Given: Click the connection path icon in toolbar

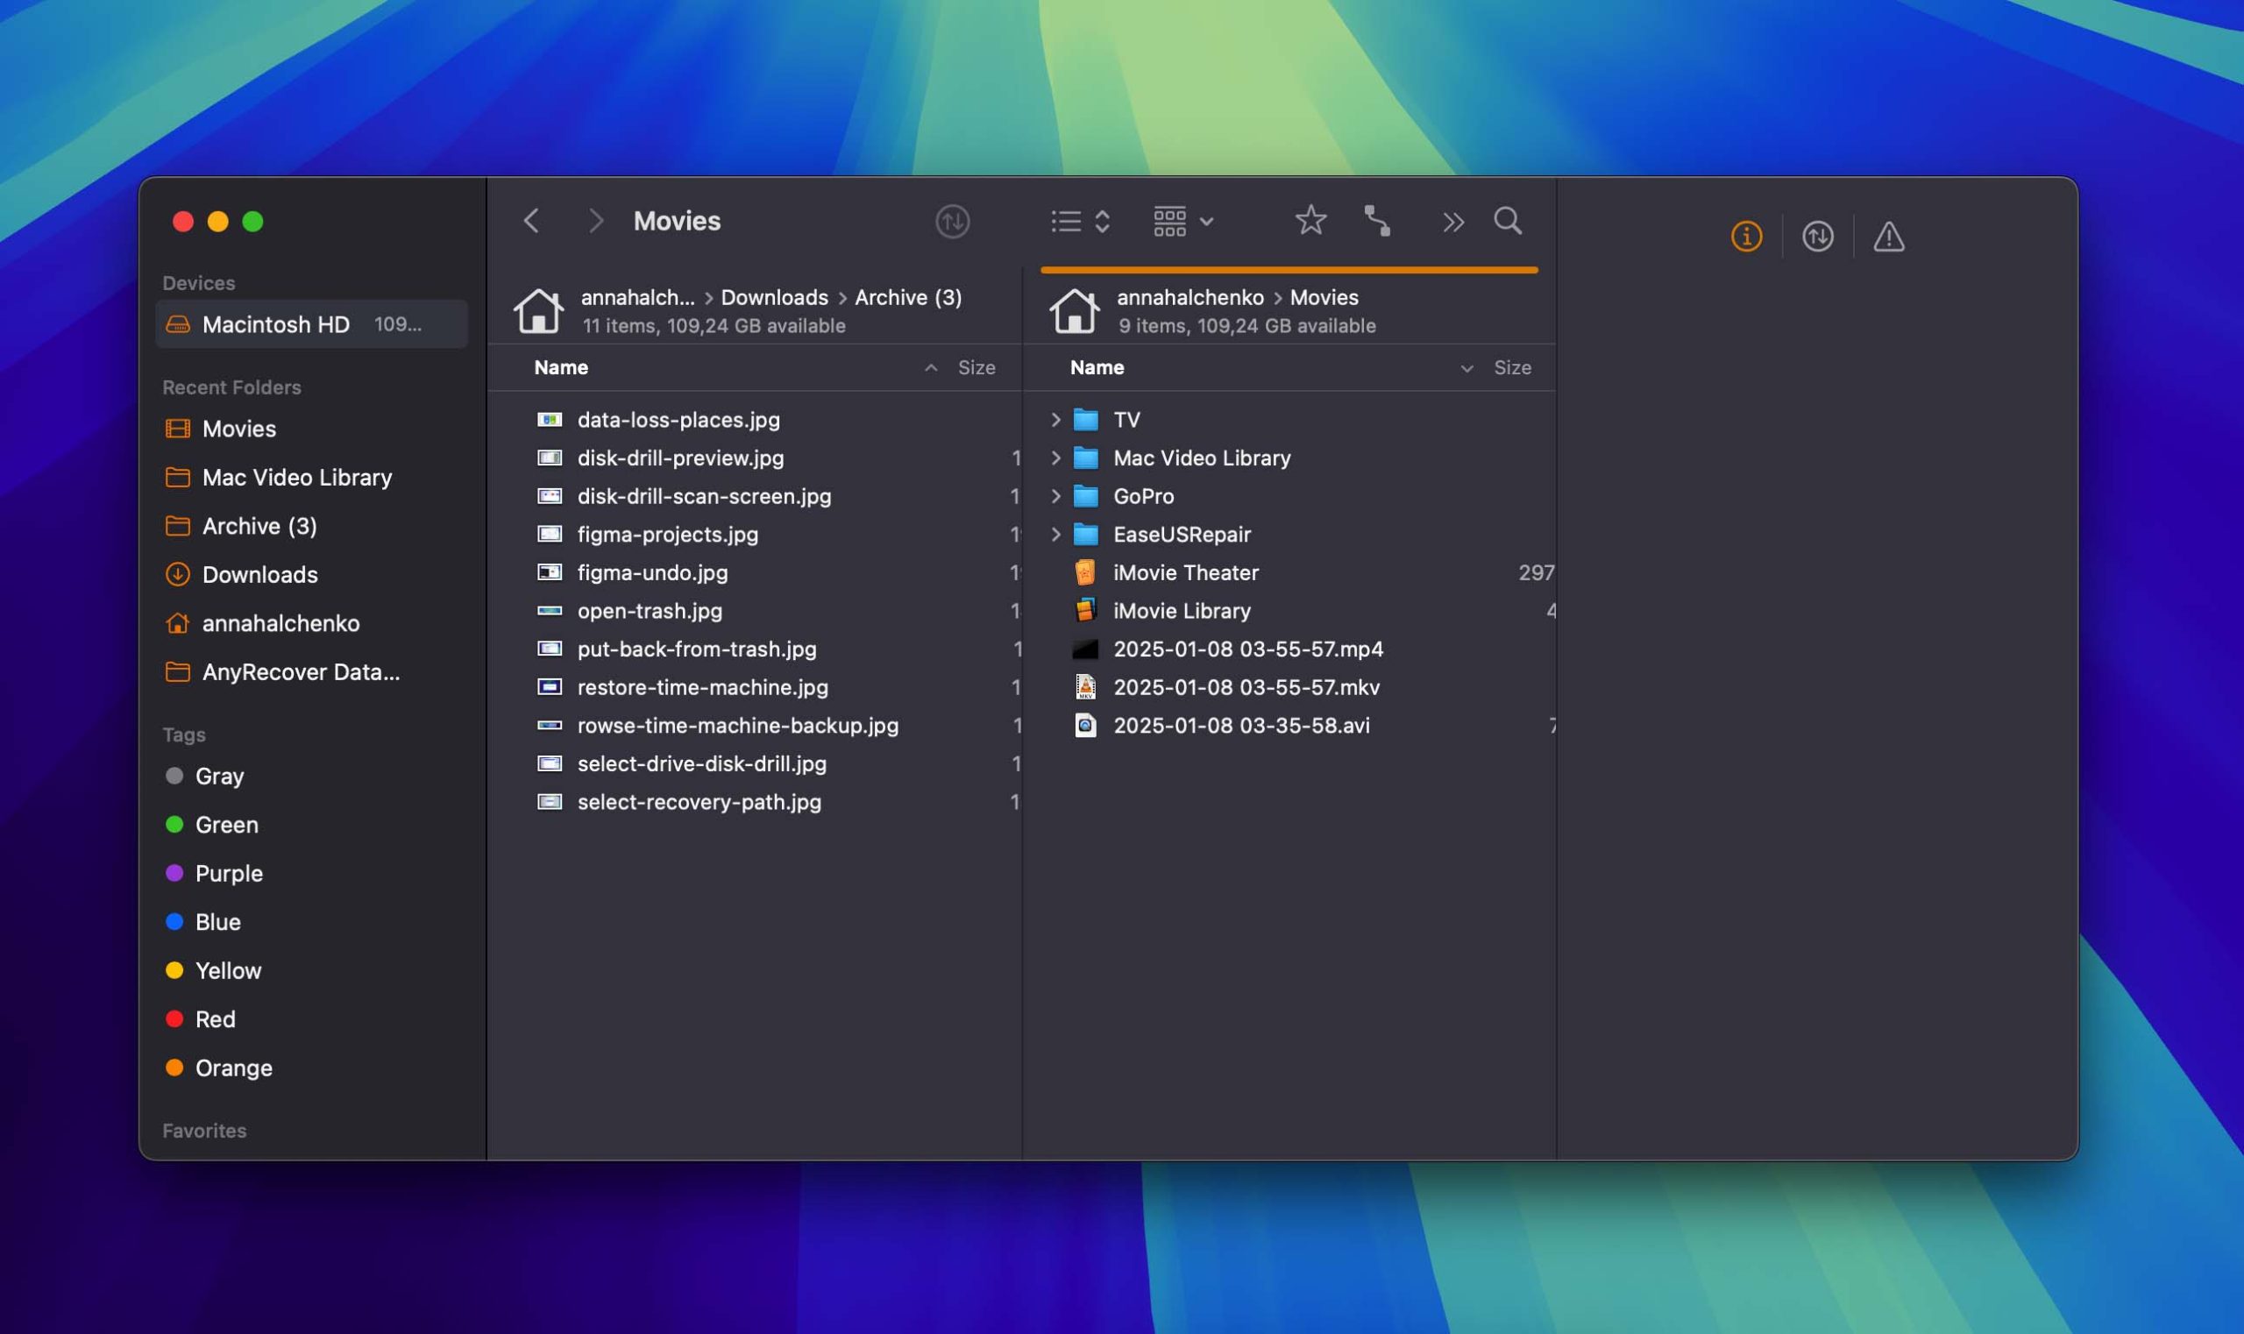Looking at the screenshot, I should click(x=1377, y=220).
